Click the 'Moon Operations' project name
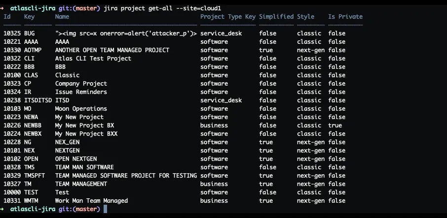The width and height of the screenshot is (447, 218). [81, 109]
